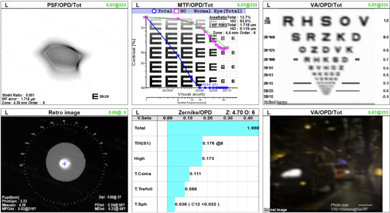Click the 0.111 coma value
This screenshot has height=213, width=390.
pos(195,173)
